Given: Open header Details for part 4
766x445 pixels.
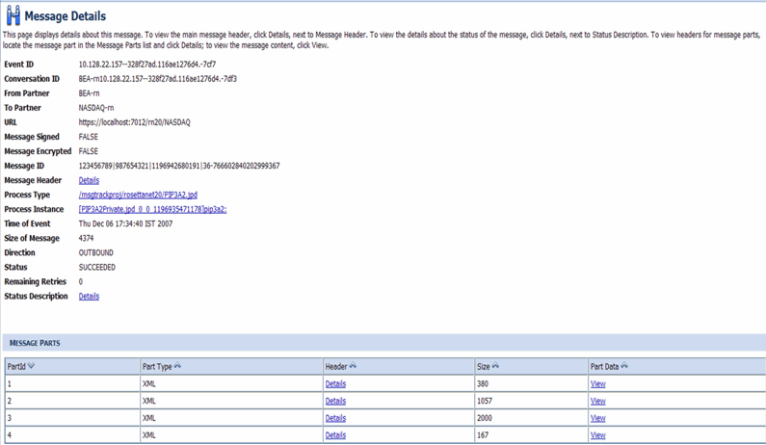Looking at the screenshot, I should tap(335, 435).
